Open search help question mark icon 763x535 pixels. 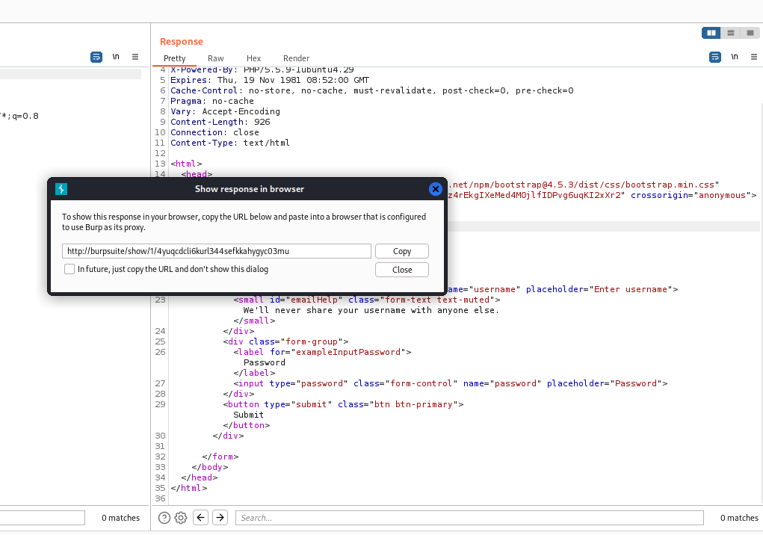[x=164, y=517]
